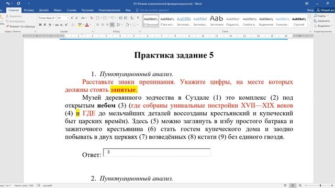Show paragraph marks
335x188 pixels.
click(138, 18)
